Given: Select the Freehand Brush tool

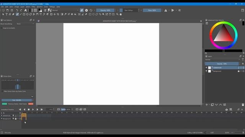Looking at the screenshot, I should tap(17, 14).
